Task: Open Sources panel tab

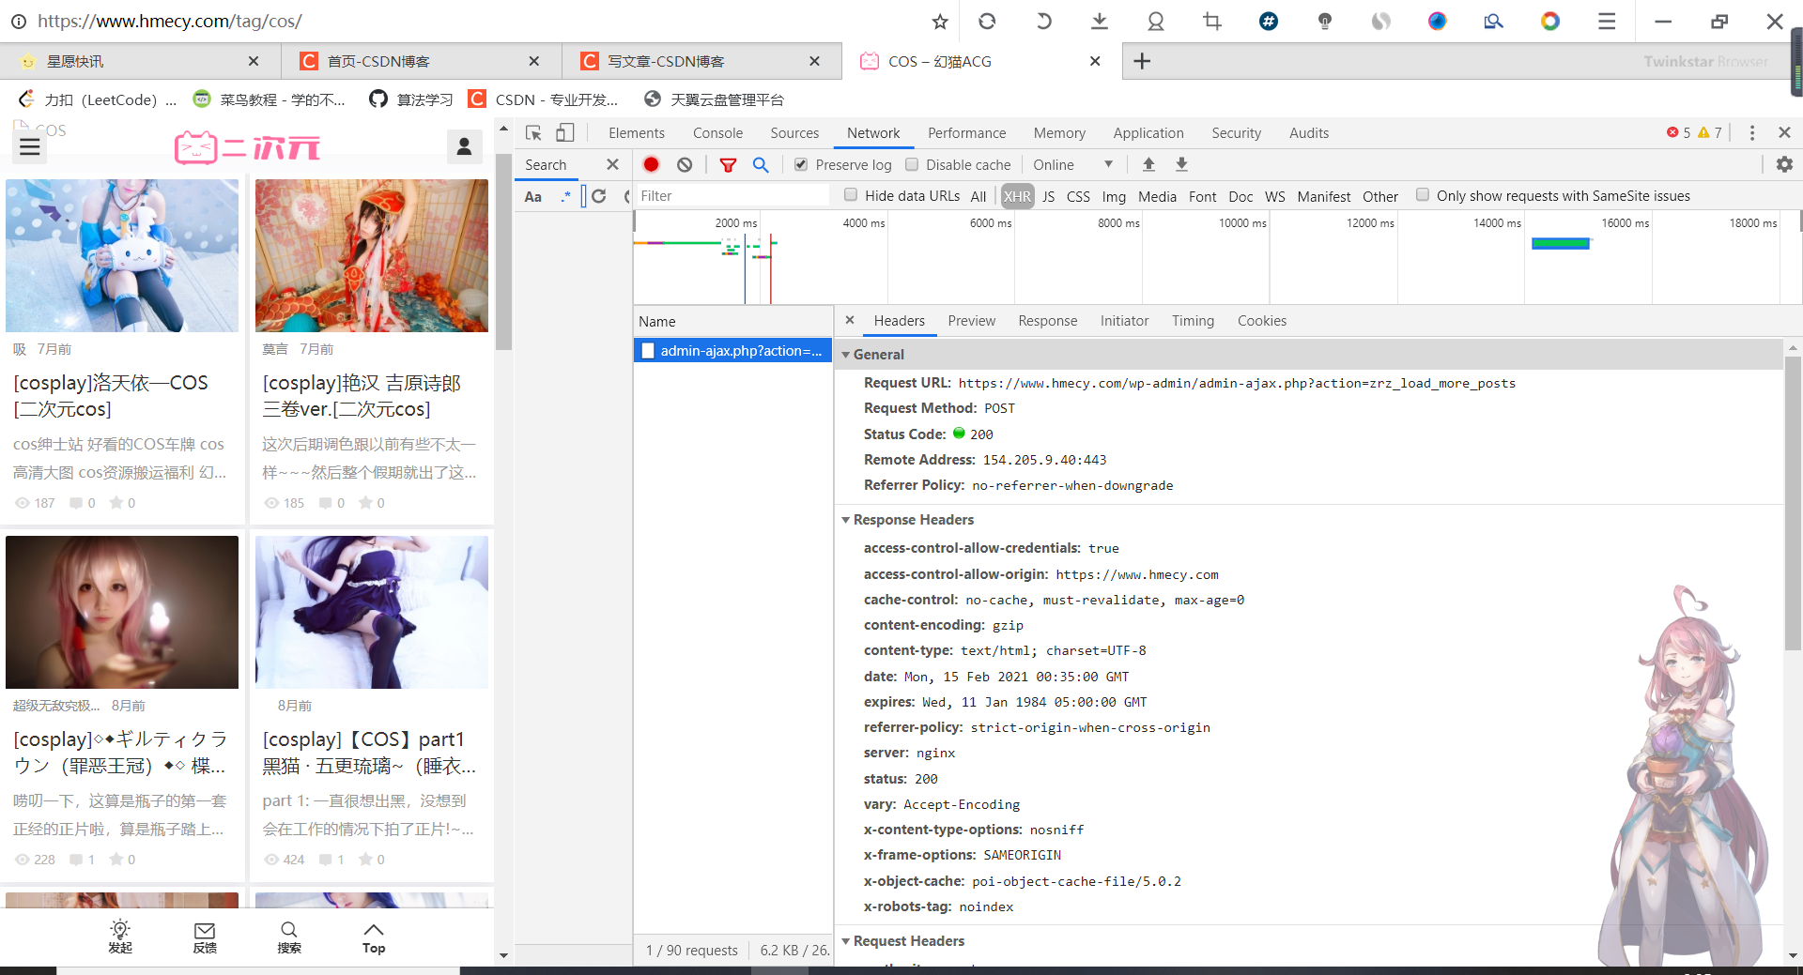Action: [794, 133]
